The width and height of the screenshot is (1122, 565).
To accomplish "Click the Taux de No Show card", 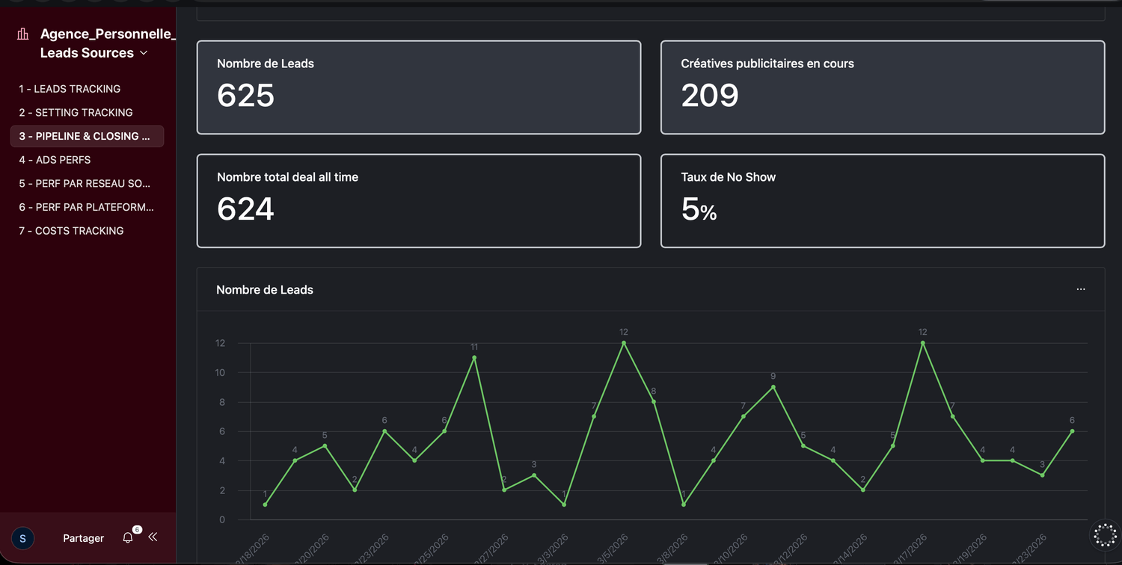I will (883, 201).
